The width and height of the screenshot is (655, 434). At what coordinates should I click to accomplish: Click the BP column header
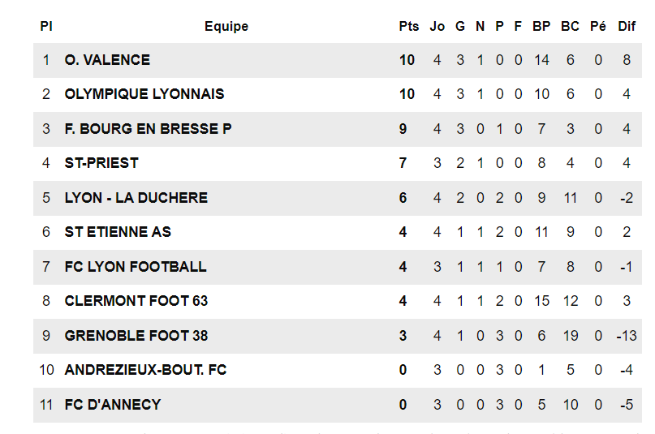pos(541,27)
